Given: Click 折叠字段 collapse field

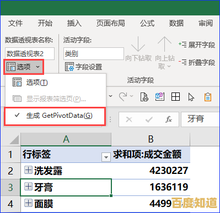Looking at the screenshot, I should (196, 62).
